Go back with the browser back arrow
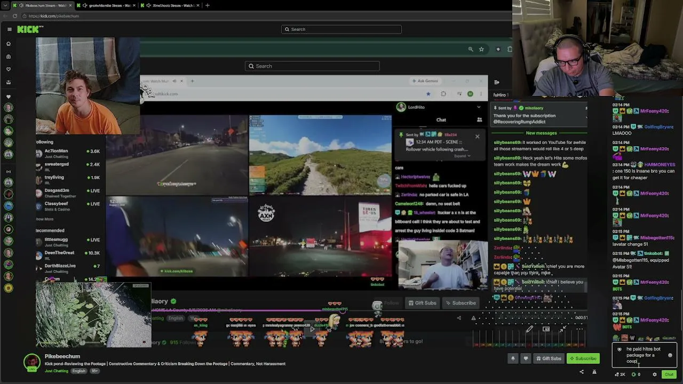 click(5, 16)
